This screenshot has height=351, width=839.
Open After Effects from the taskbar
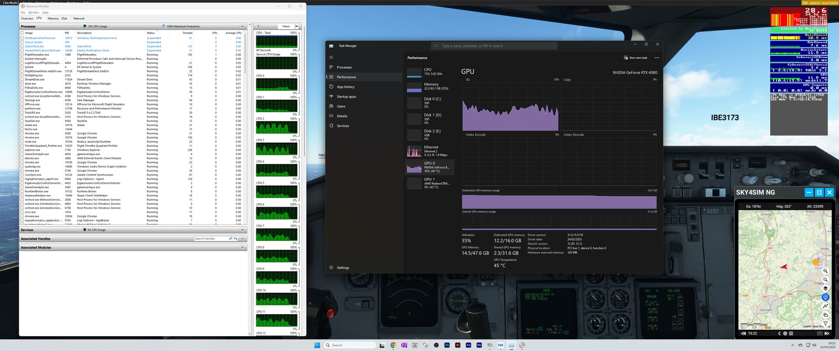pyautogui.click(x=468, y=345)
